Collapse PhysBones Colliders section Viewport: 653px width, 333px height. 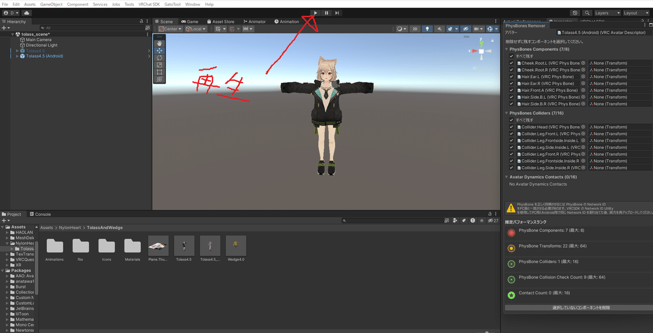[507, 113]
